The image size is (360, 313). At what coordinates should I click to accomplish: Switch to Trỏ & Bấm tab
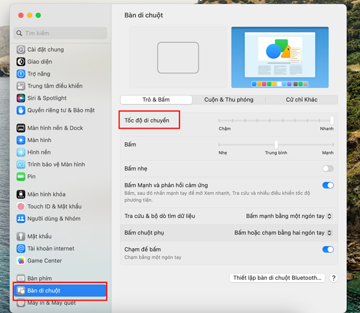tap(156, 100)
